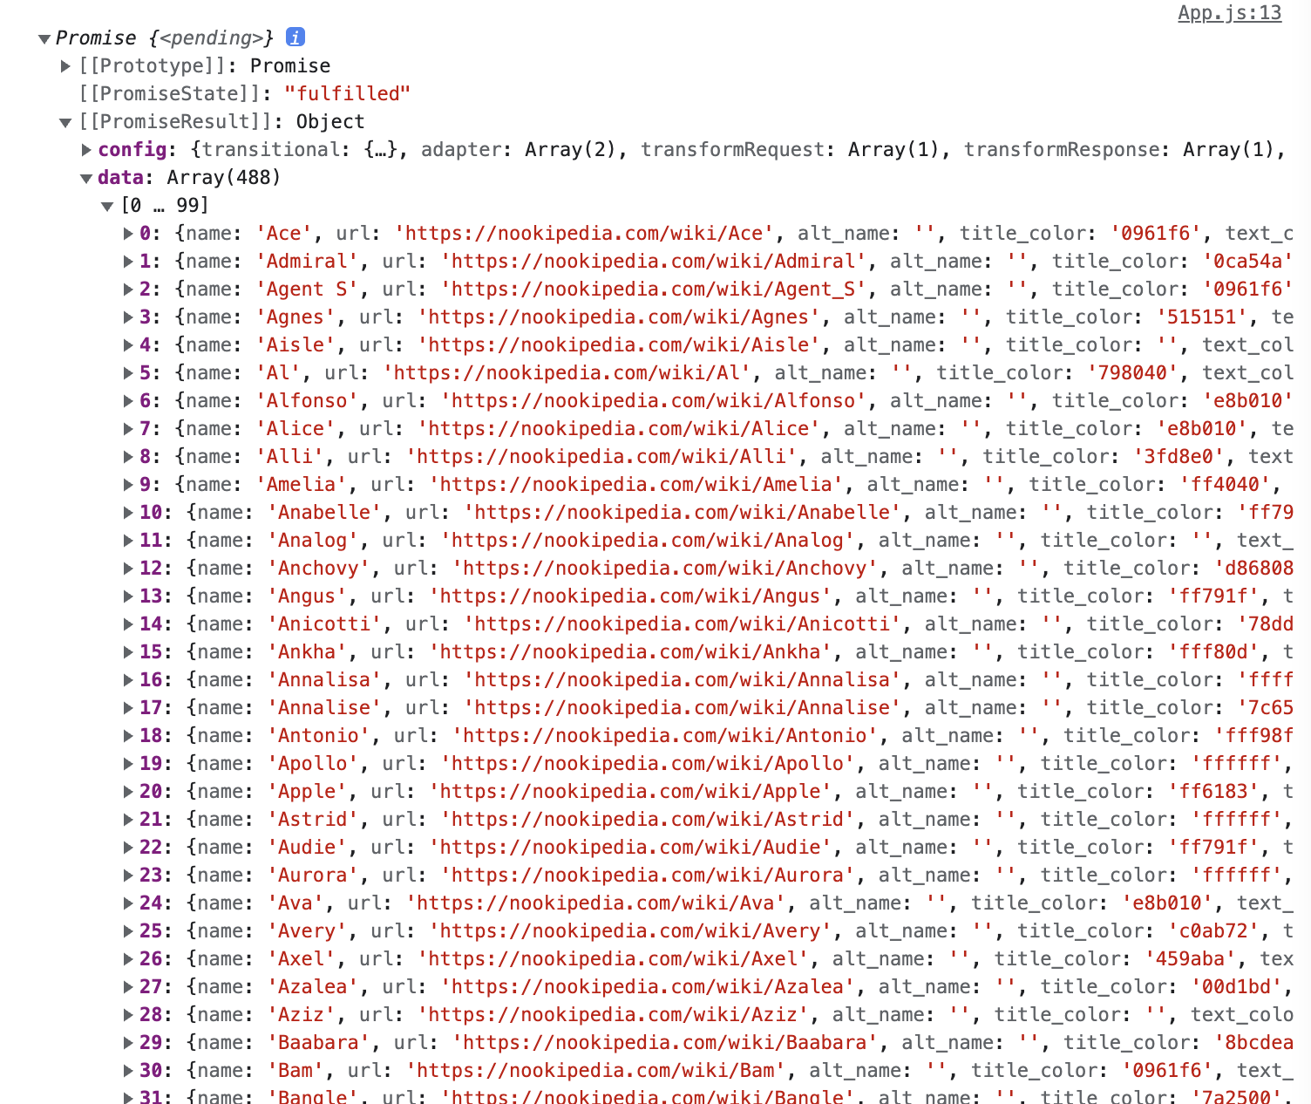Expand array item 2 named 'Agent S'
The width and height of the screenshot is (1311, 1104).
[128, 290]
